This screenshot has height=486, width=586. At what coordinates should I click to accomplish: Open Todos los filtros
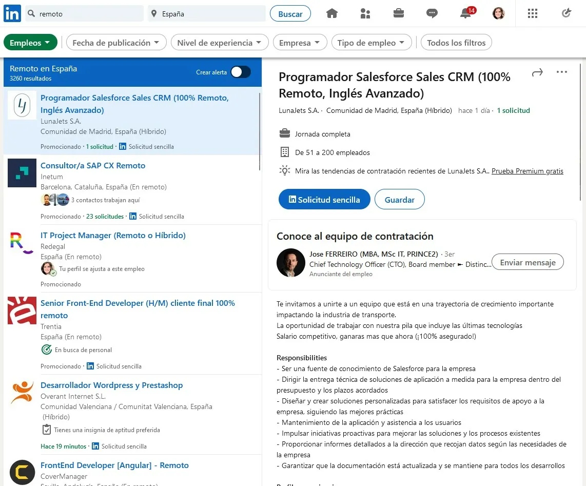point(456,42)
